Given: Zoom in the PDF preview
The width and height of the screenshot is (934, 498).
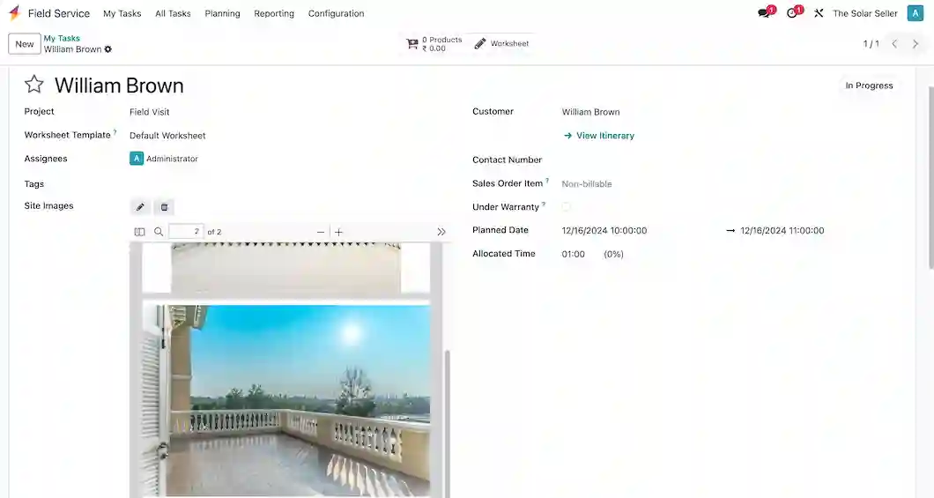Looking at the screenshot, I should pyautogui.click(x=339, y=232).
